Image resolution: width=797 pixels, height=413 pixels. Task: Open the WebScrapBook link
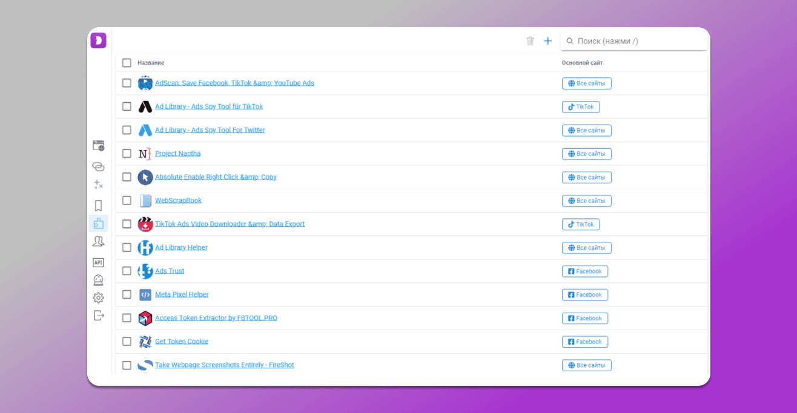click(178, 200)
